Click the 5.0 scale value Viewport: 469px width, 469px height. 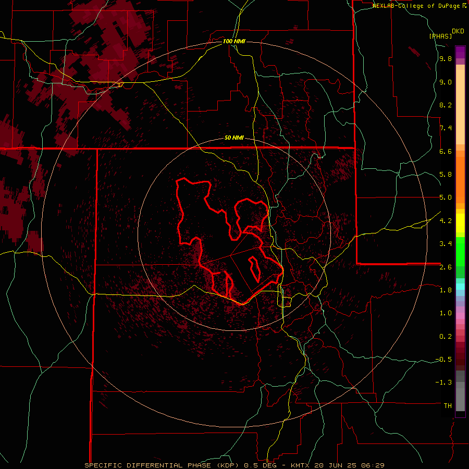(446, 198)
